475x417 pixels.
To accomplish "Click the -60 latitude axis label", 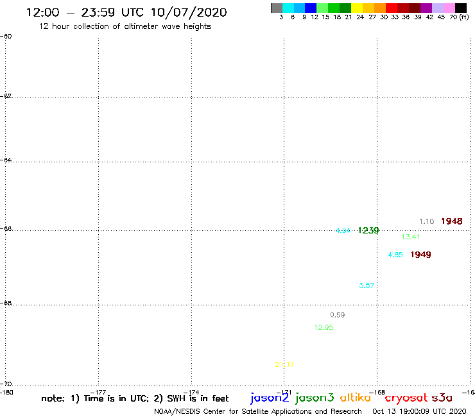I will click(x=6, y=37).
